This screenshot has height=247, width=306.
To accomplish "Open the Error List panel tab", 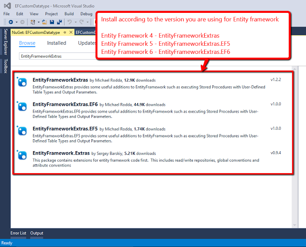I will [18, 233].
